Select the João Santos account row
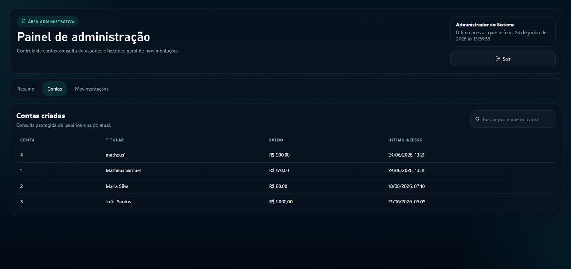The image size is (571, 269). 286,201
